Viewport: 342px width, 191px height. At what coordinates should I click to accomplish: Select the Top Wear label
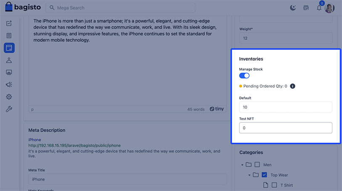(x=279, y=175)
